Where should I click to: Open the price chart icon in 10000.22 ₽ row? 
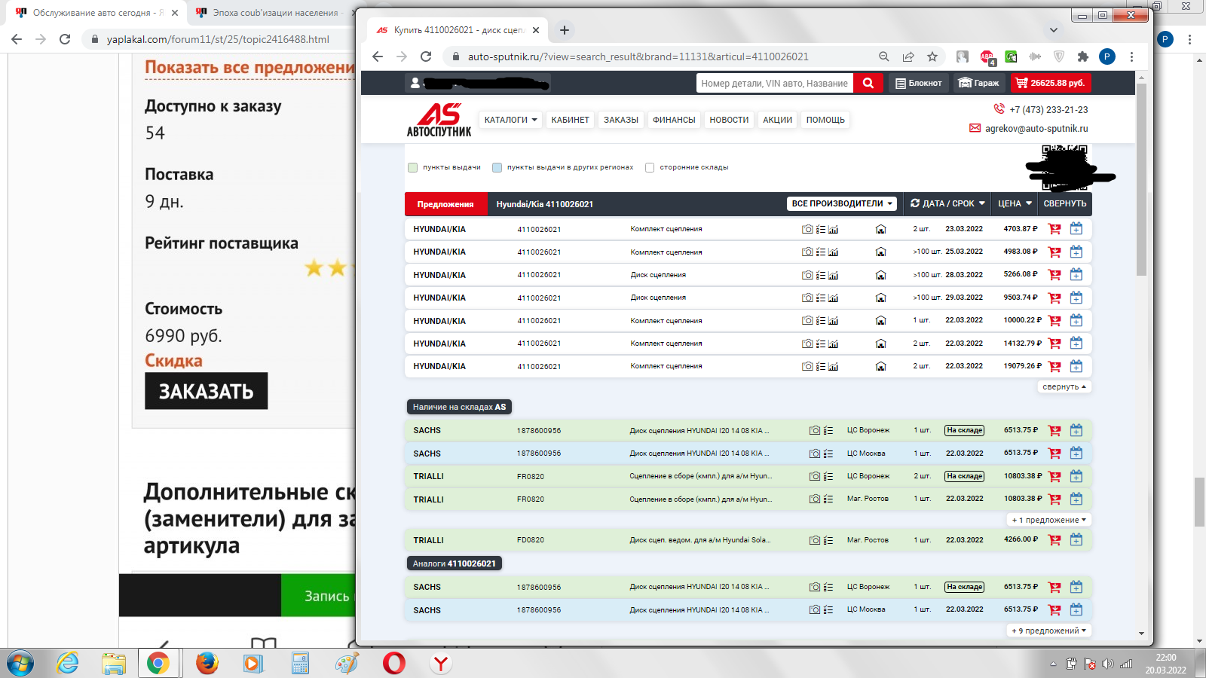[833, 321]
